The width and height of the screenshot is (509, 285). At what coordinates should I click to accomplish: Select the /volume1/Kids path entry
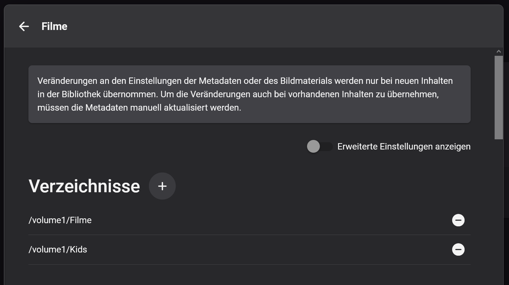click(x=58, y=250)
